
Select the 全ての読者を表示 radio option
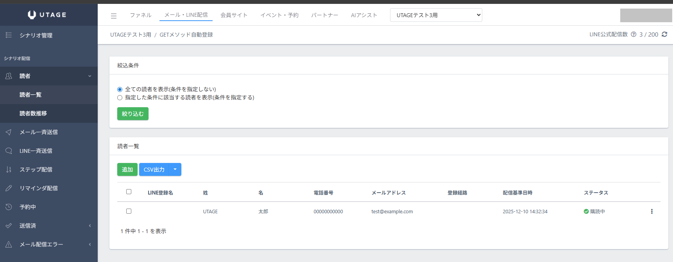(x=120, y=89)
